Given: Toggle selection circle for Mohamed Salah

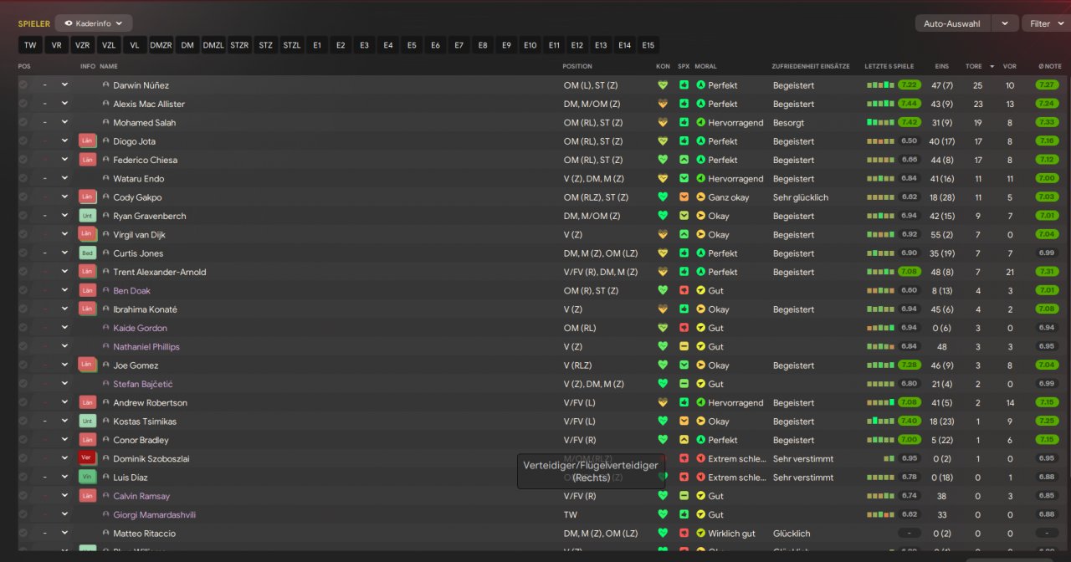Looking at the screenshot, I should coord(23,123).
